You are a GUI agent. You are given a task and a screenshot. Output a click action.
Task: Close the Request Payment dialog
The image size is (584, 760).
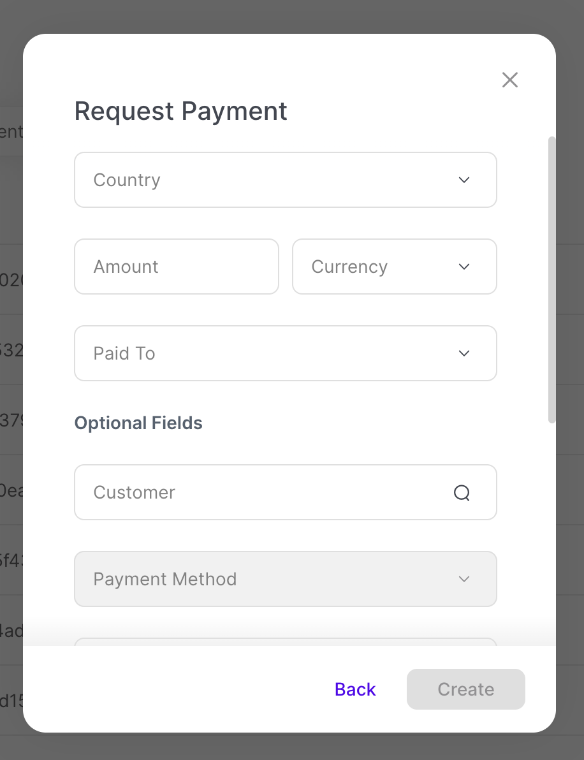510,80
